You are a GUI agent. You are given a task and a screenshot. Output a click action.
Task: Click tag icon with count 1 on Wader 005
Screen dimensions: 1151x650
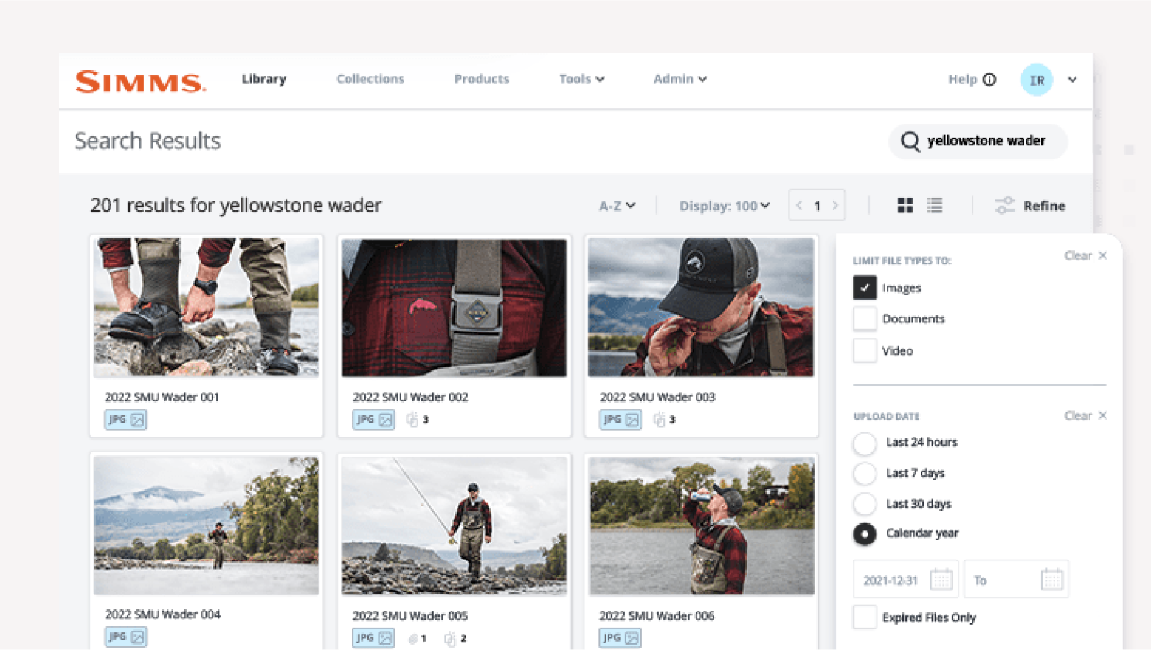point(413,639)
